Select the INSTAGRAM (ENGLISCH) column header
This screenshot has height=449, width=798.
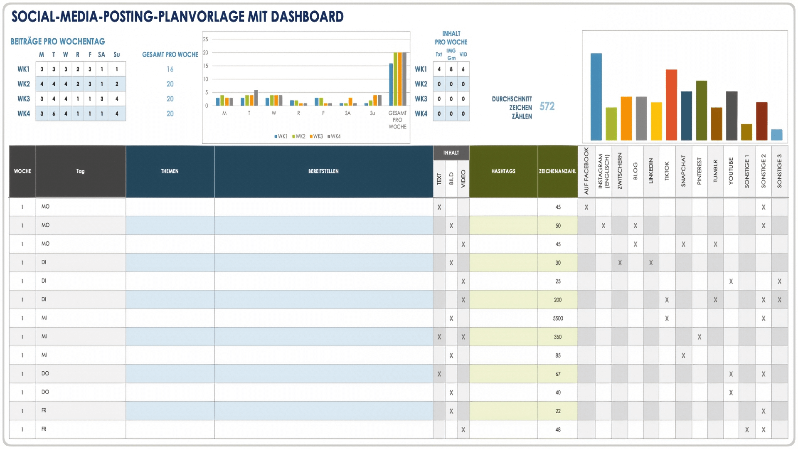603,171
